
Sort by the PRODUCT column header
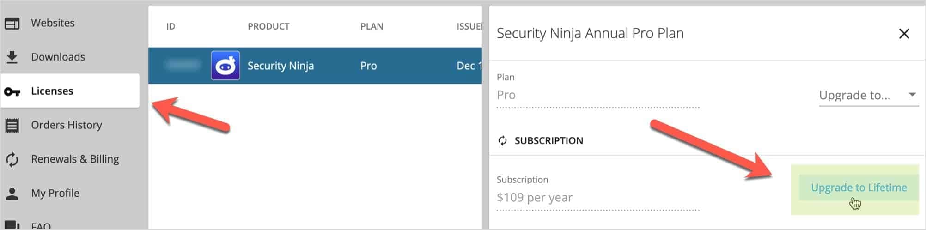coord(268,26)
